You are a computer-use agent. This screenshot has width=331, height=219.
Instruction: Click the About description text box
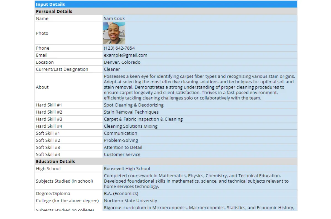[200, 87]
